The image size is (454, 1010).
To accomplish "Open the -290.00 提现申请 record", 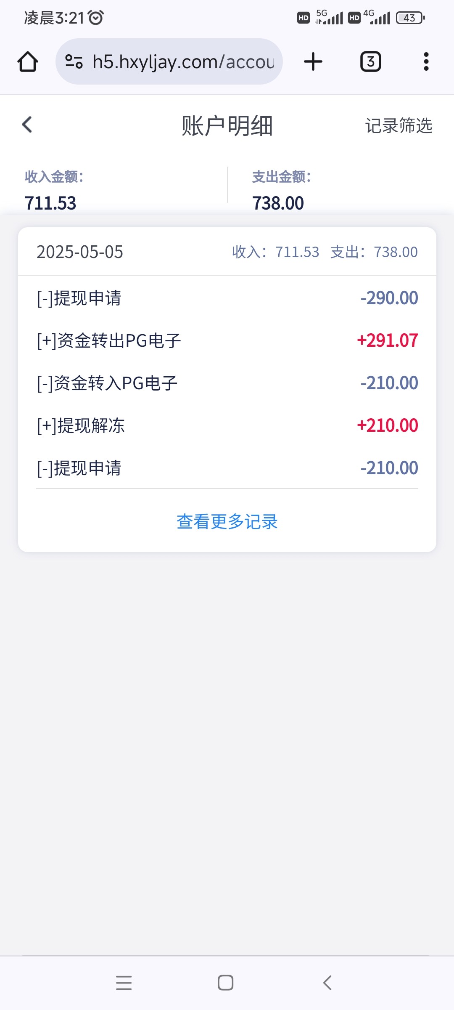I will (x=227, y=298).
